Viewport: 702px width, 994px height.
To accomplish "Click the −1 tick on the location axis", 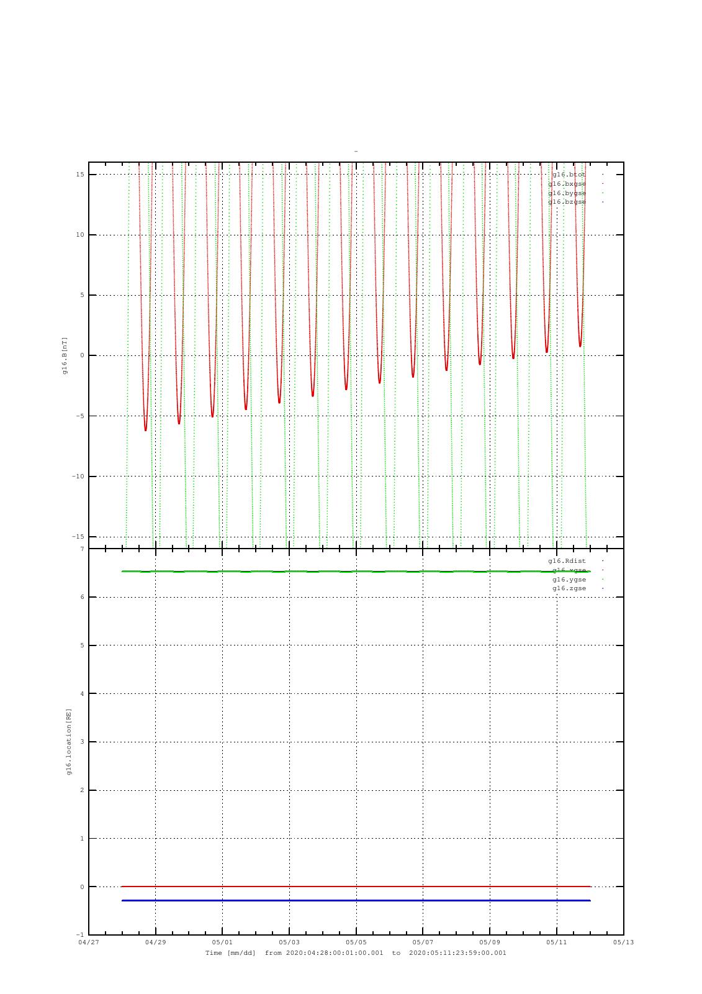I will tap(80, 935).
